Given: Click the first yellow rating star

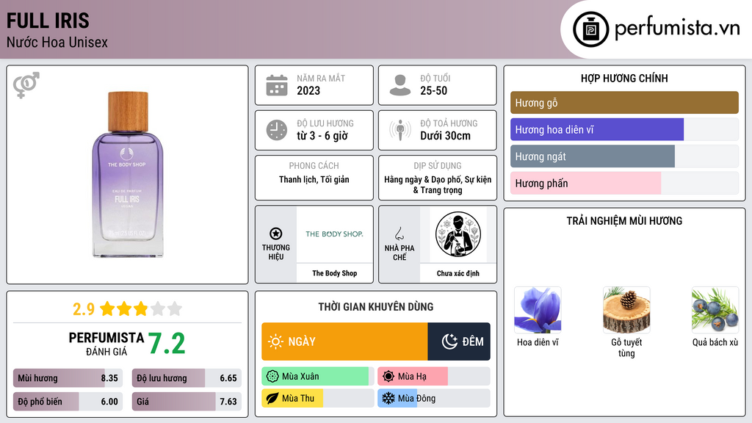Looking at the screenshot, I should [x=107, y=308].
